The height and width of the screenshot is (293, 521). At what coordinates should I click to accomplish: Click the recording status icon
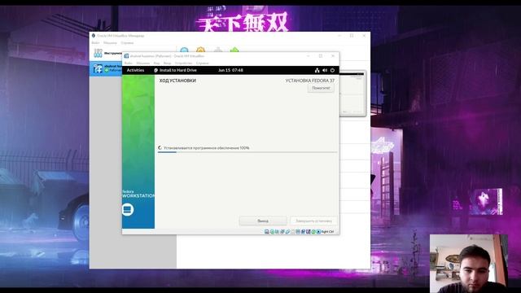coord(303,231)
